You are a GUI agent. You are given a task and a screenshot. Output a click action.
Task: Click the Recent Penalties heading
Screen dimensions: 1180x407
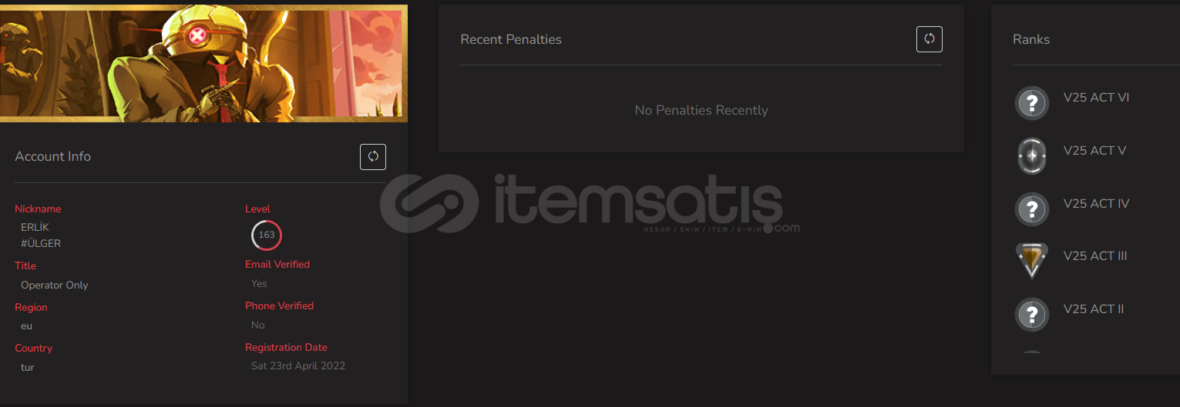tap(511, 39)
